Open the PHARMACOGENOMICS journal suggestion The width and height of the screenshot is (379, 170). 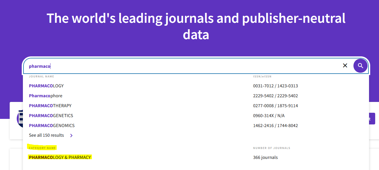pyautogui.click(x=52, y=126)
